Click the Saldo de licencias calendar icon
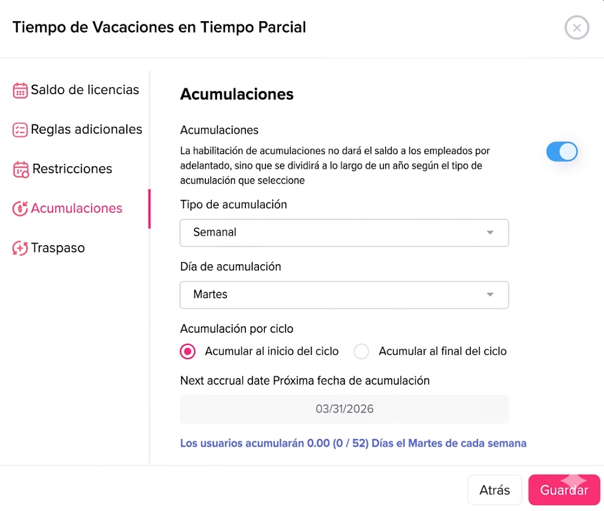 pos(20,90)
